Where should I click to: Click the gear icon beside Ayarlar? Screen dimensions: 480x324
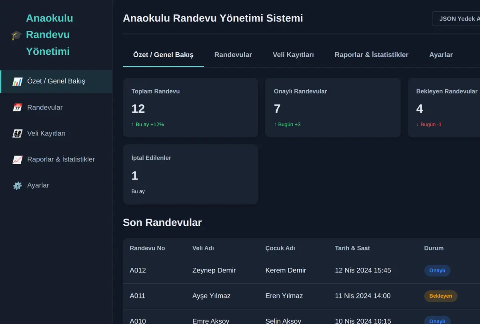(x=17, y=185)
